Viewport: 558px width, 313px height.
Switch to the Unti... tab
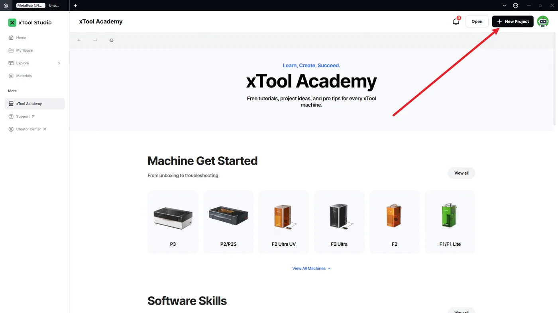(x=54, y=6)
